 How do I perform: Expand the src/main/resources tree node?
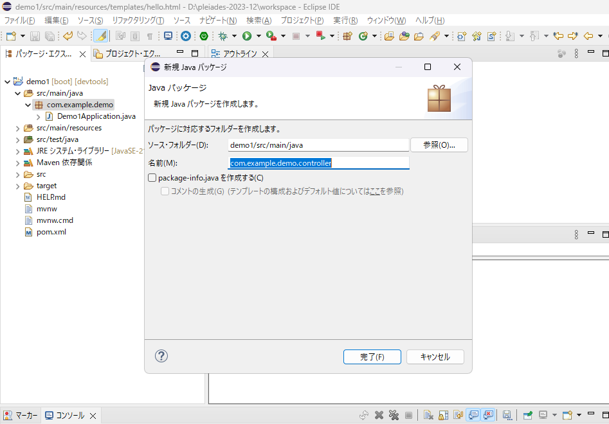[x=17, y=127]
